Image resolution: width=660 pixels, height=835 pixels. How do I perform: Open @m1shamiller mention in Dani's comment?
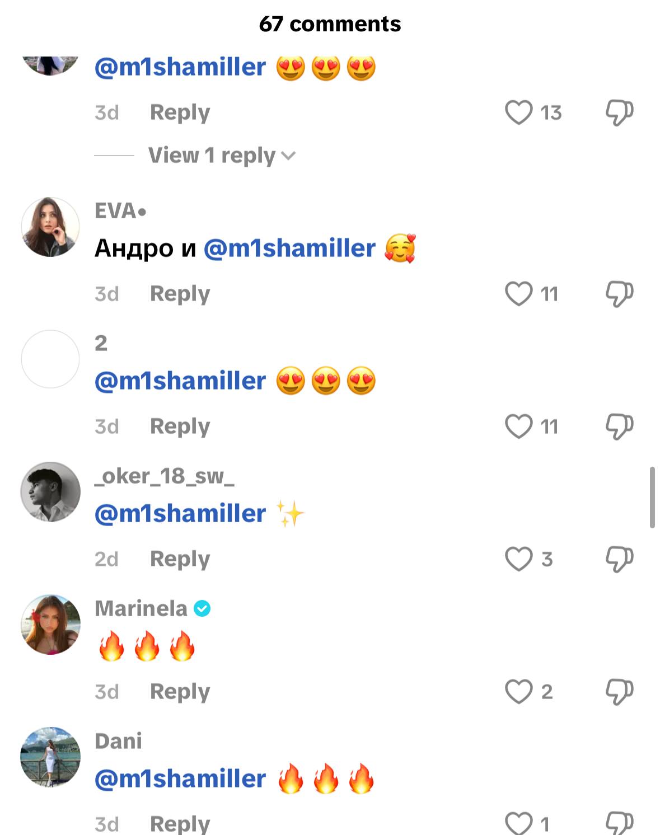[x=180, y=778]
